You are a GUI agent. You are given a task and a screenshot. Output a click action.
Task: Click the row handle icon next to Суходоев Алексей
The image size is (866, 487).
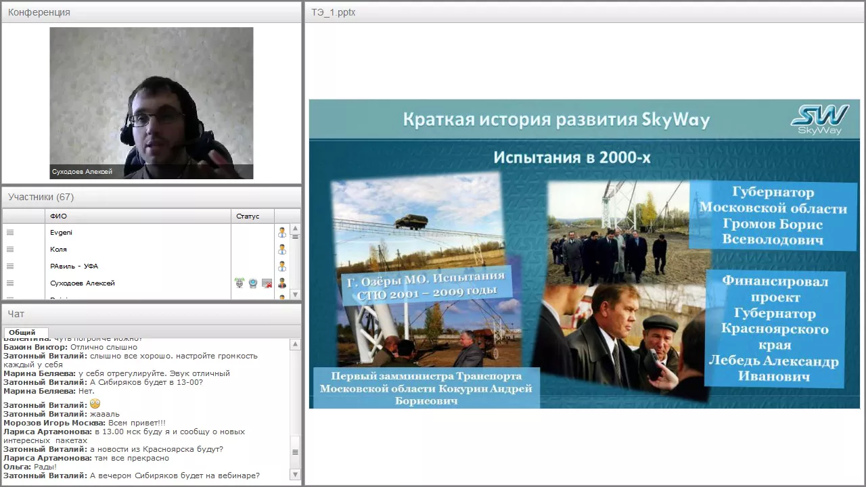[10, 283]
